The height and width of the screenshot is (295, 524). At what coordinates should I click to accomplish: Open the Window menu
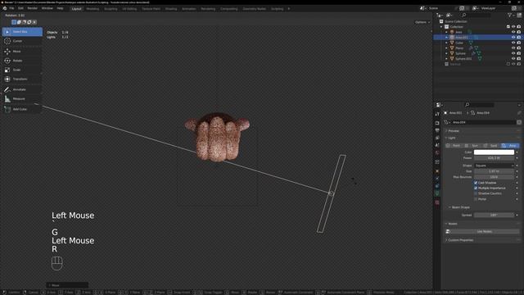[x=47, y=8]
